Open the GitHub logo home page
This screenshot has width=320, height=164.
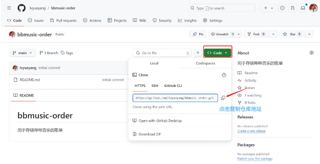pyautogui.click(x=22, y=8)
